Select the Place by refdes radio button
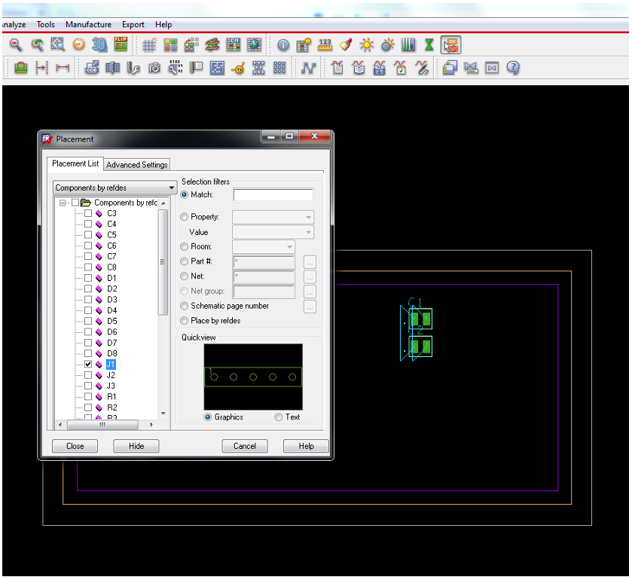Viewport: 632px width, 580px height. 185,321
